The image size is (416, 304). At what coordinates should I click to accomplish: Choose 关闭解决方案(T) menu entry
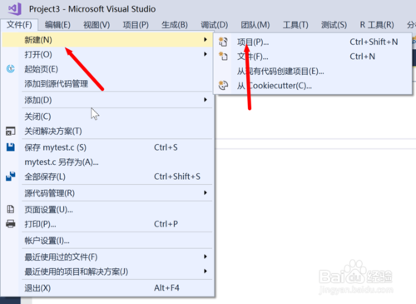tap(107, 131)
